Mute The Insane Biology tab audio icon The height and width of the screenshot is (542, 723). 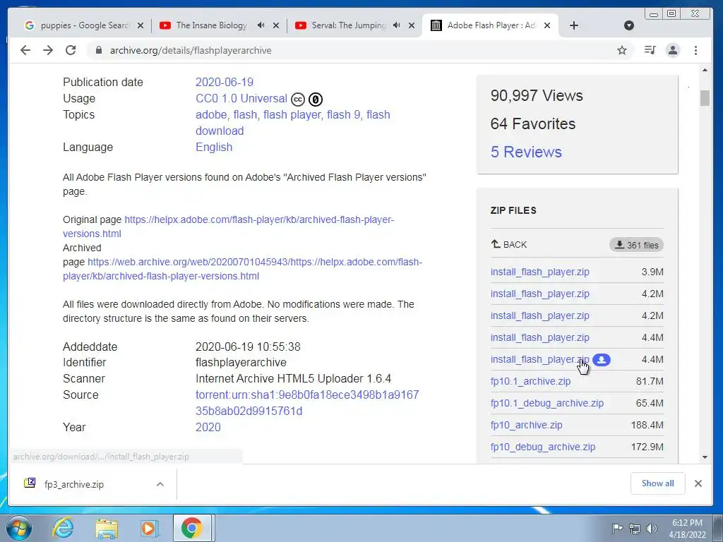[x=261, y=25]
